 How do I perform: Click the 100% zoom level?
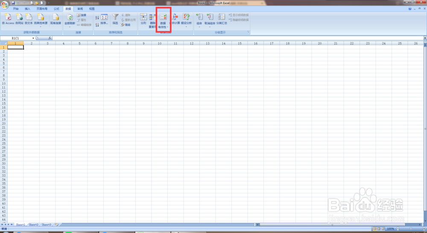391,229
